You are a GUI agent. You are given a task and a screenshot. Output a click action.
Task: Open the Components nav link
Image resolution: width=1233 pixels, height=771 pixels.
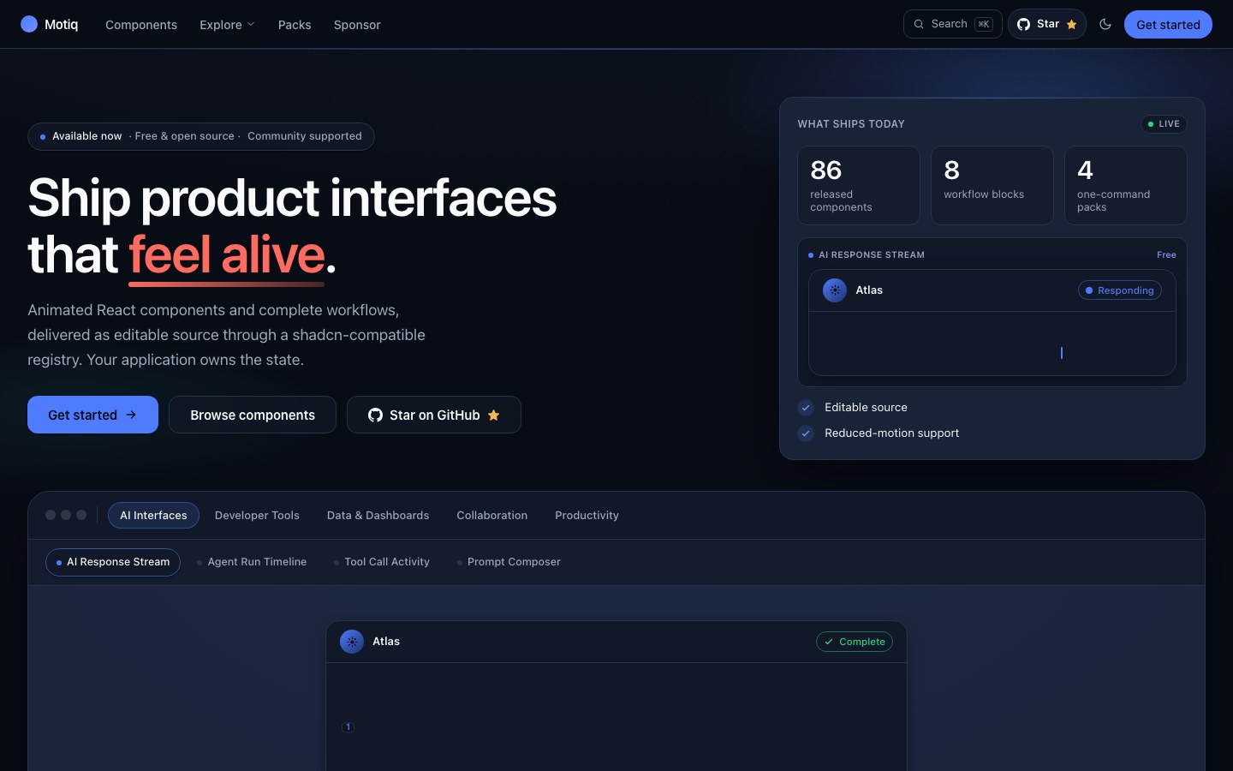141,25
